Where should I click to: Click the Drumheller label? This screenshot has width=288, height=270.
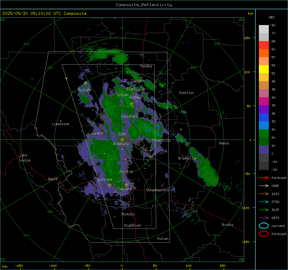tap(188, 158)
